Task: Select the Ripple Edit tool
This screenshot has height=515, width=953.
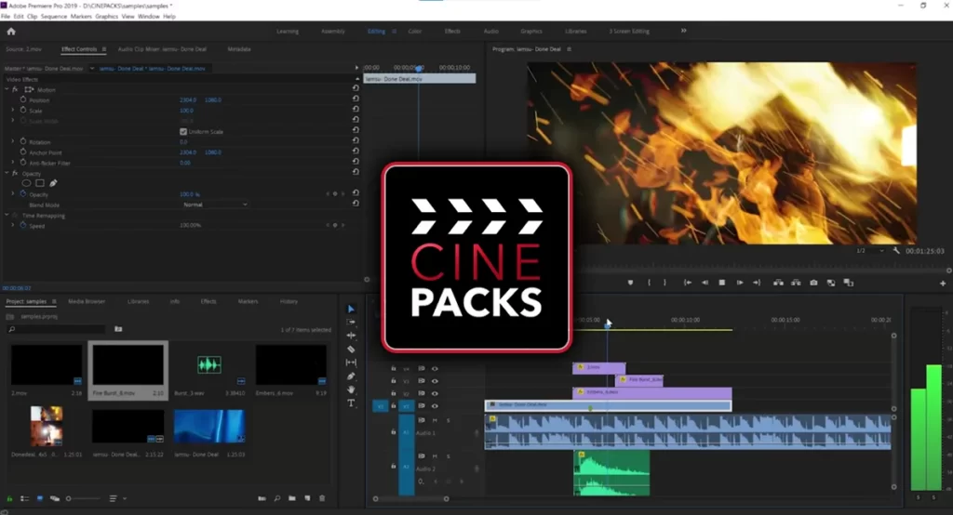Action: pyautogui.click(x=351, y=336)
